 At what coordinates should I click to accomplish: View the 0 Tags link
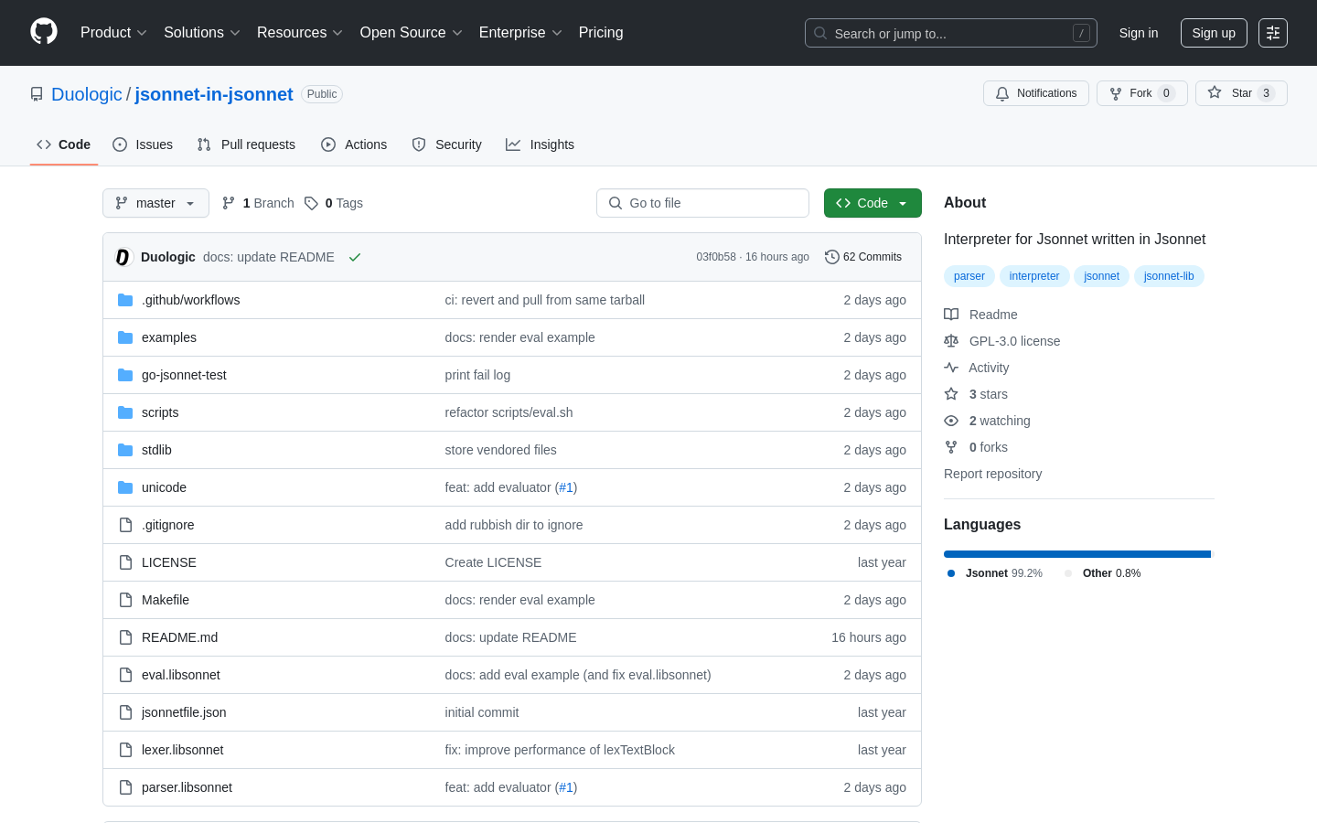click(334, 203)
